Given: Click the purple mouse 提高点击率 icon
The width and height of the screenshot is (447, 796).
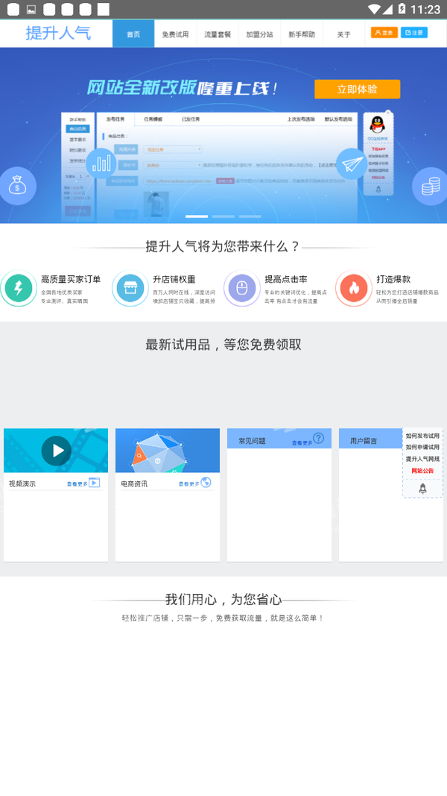Looking at the screenshot, I should coord(242,288).
